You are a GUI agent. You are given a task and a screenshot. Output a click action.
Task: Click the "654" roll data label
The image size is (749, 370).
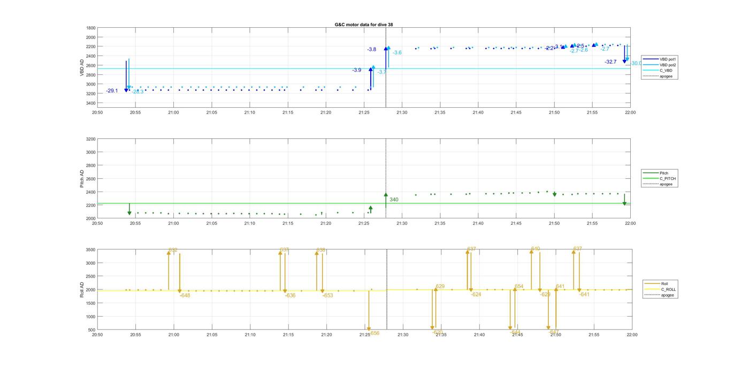519,287
